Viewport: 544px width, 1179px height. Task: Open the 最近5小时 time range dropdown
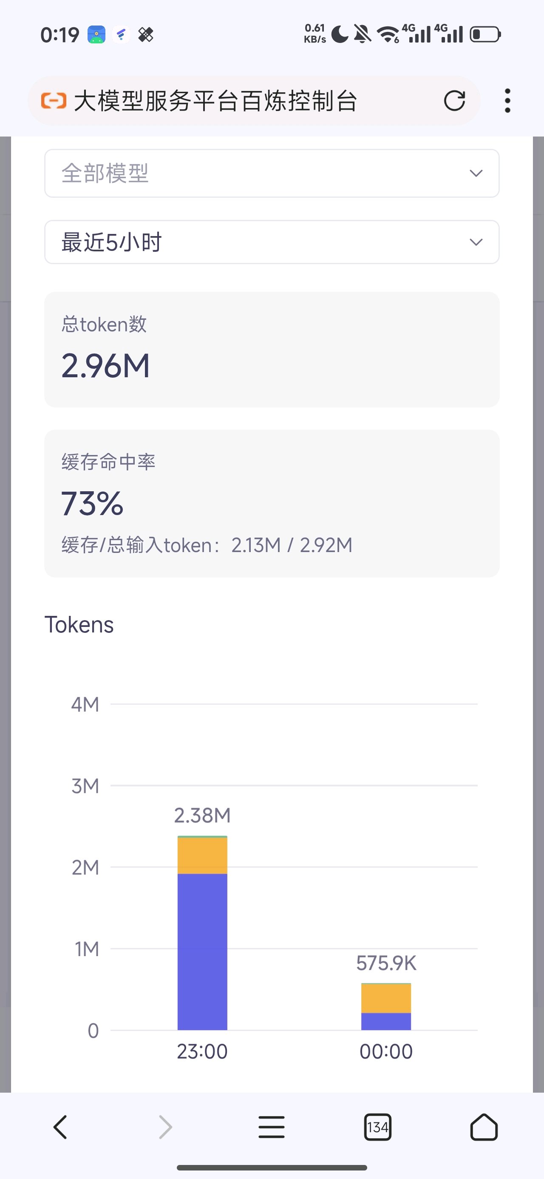pyautogui.click(x=272, y=242)
